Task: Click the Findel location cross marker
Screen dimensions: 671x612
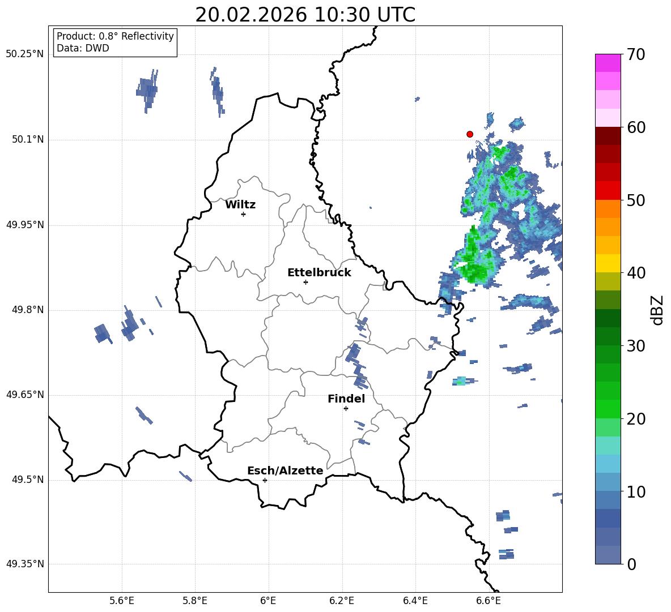Action: (346, 409)
